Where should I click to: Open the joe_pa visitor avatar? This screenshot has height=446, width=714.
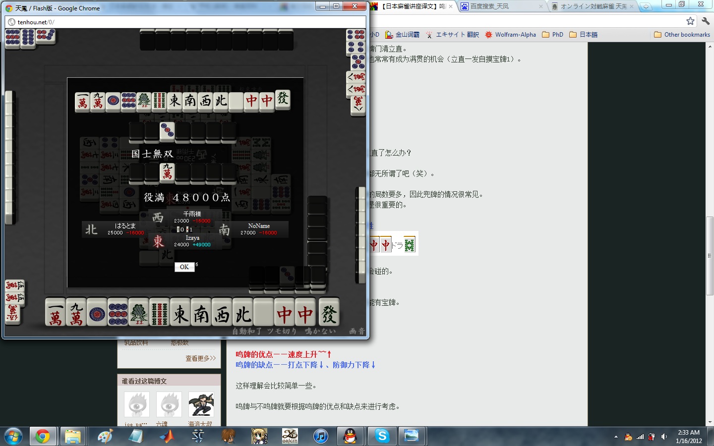(136, 404)
